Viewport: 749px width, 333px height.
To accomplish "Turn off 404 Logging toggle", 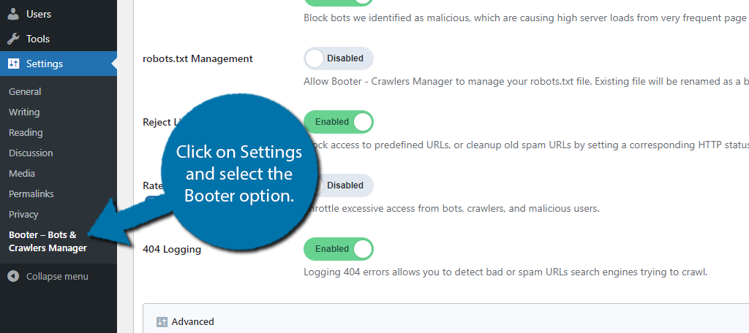I will [338, 249].
